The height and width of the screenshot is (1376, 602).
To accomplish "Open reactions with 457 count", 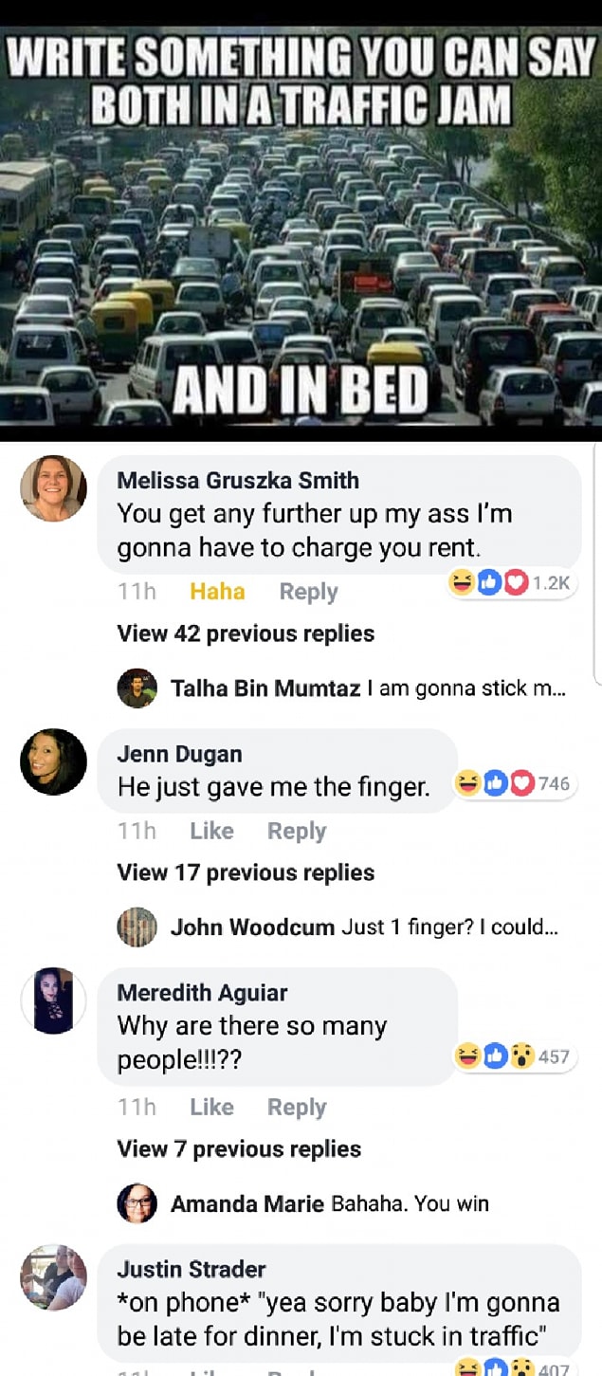I will (514, 1056).
